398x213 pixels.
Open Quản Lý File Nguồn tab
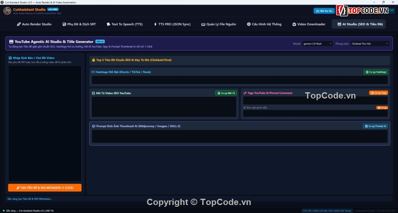(219, 24)
